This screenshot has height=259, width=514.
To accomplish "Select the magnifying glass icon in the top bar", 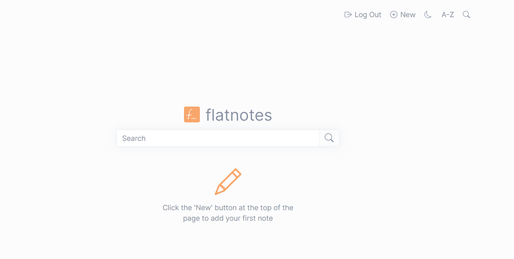I will point(466,15).
